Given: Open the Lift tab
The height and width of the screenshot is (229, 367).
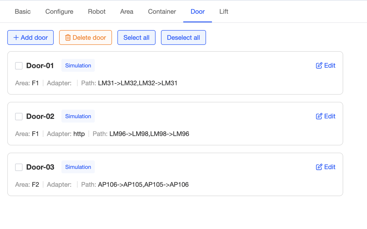Looking at the screenshot, I should click(224, 12).
